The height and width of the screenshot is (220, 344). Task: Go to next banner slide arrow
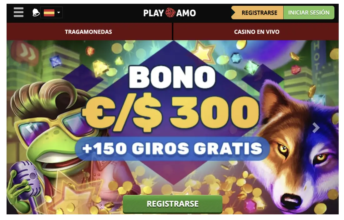tap(316, 128)
